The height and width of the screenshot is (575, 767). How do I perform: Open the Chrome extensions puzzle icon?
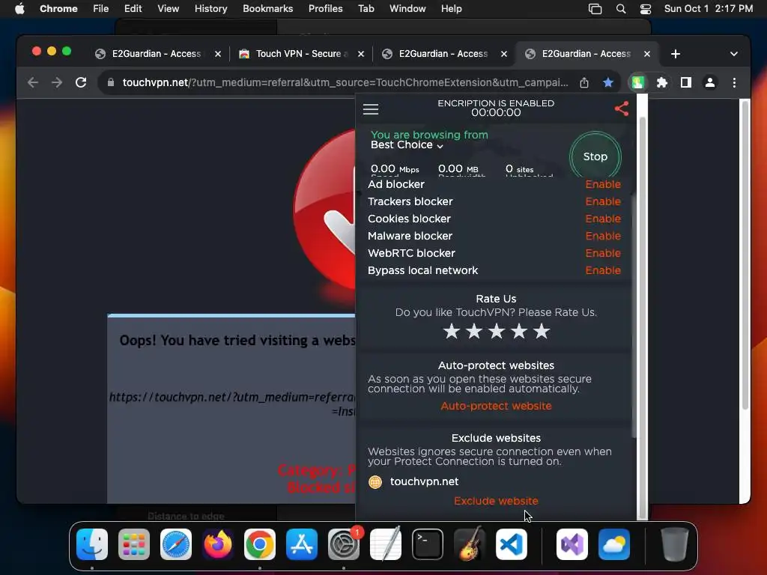(662, 82)
